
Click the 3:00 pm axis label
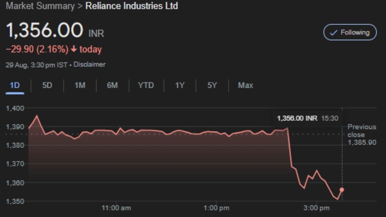click(317, 208)
